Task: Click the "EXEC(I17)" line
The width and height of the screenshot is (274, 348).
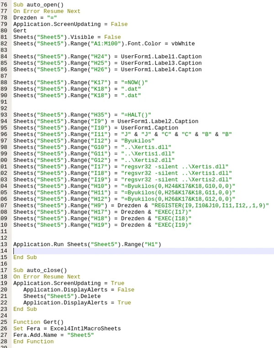Action: point(102,212)
